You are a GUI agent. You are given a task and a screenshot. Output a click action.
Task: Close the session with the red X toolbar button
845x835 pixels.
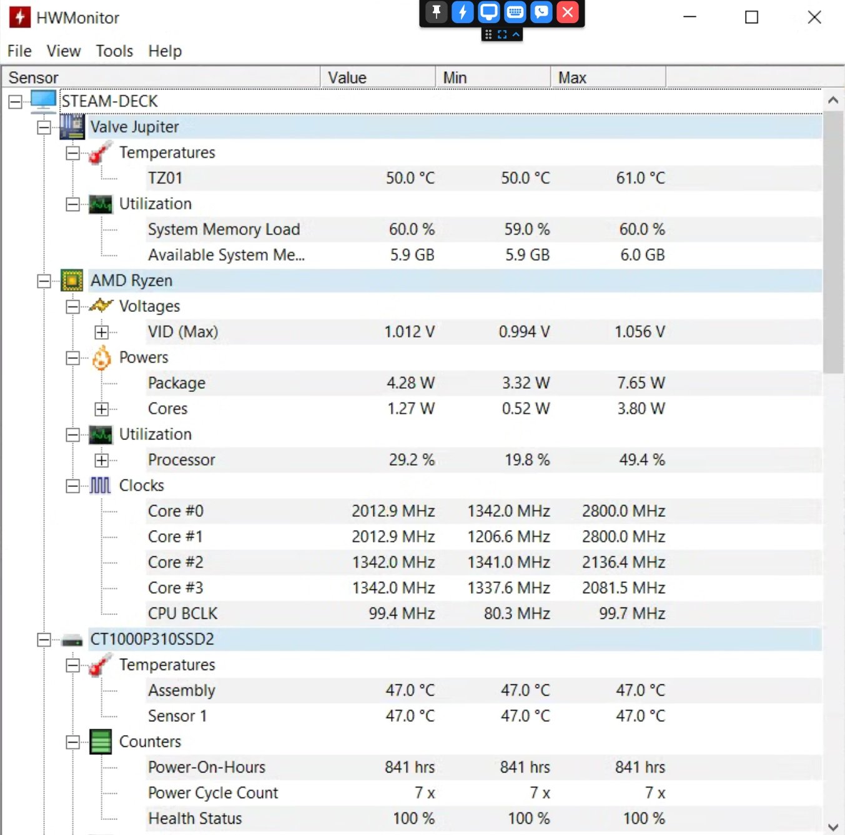pyautogui.click(x=567, y=12)
